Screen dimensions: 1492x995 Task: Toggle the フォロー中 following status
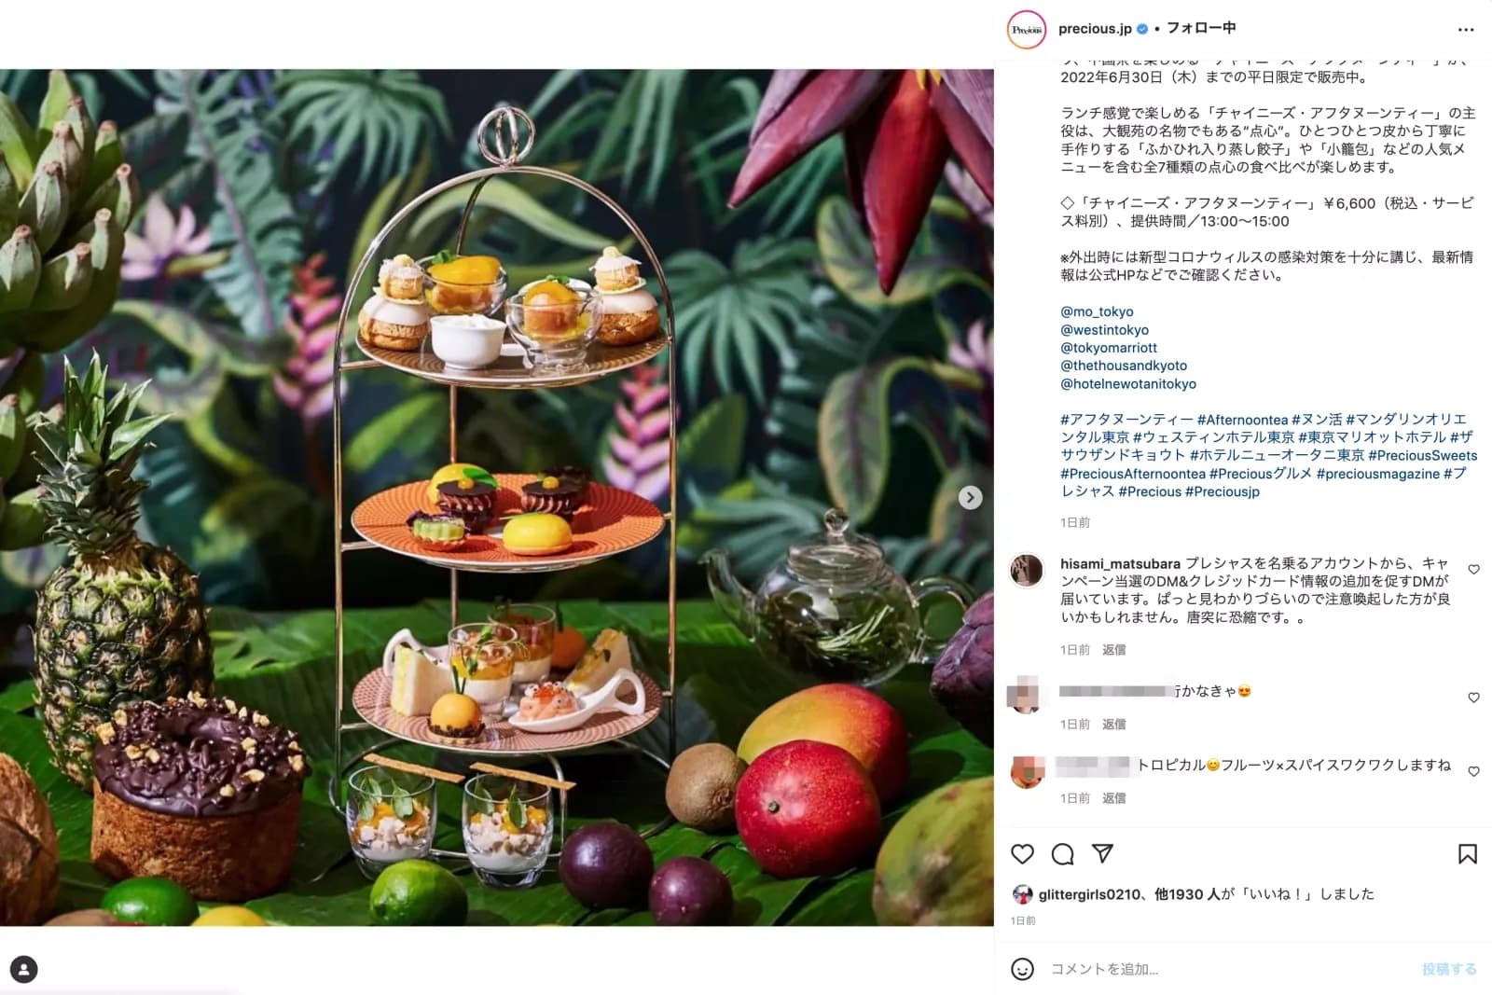[x=1201, y=28]
